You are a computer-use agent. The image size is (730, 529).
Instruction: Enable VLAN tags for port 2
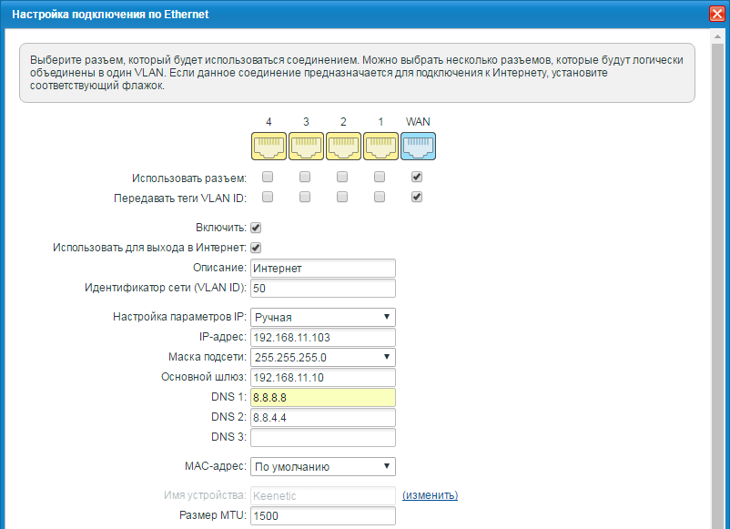pyautogui.click(x=342, y=197)
